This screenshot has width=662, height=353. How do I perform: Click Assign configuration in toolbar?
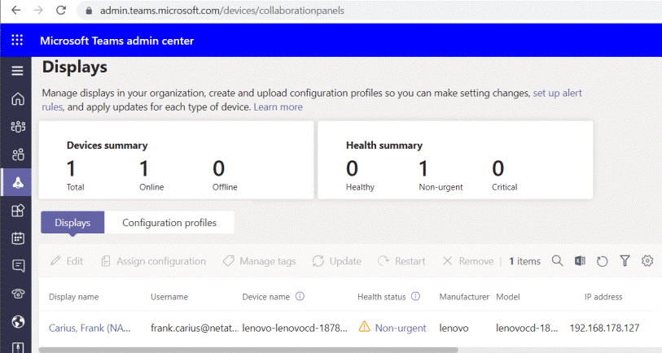pos(153,261)
